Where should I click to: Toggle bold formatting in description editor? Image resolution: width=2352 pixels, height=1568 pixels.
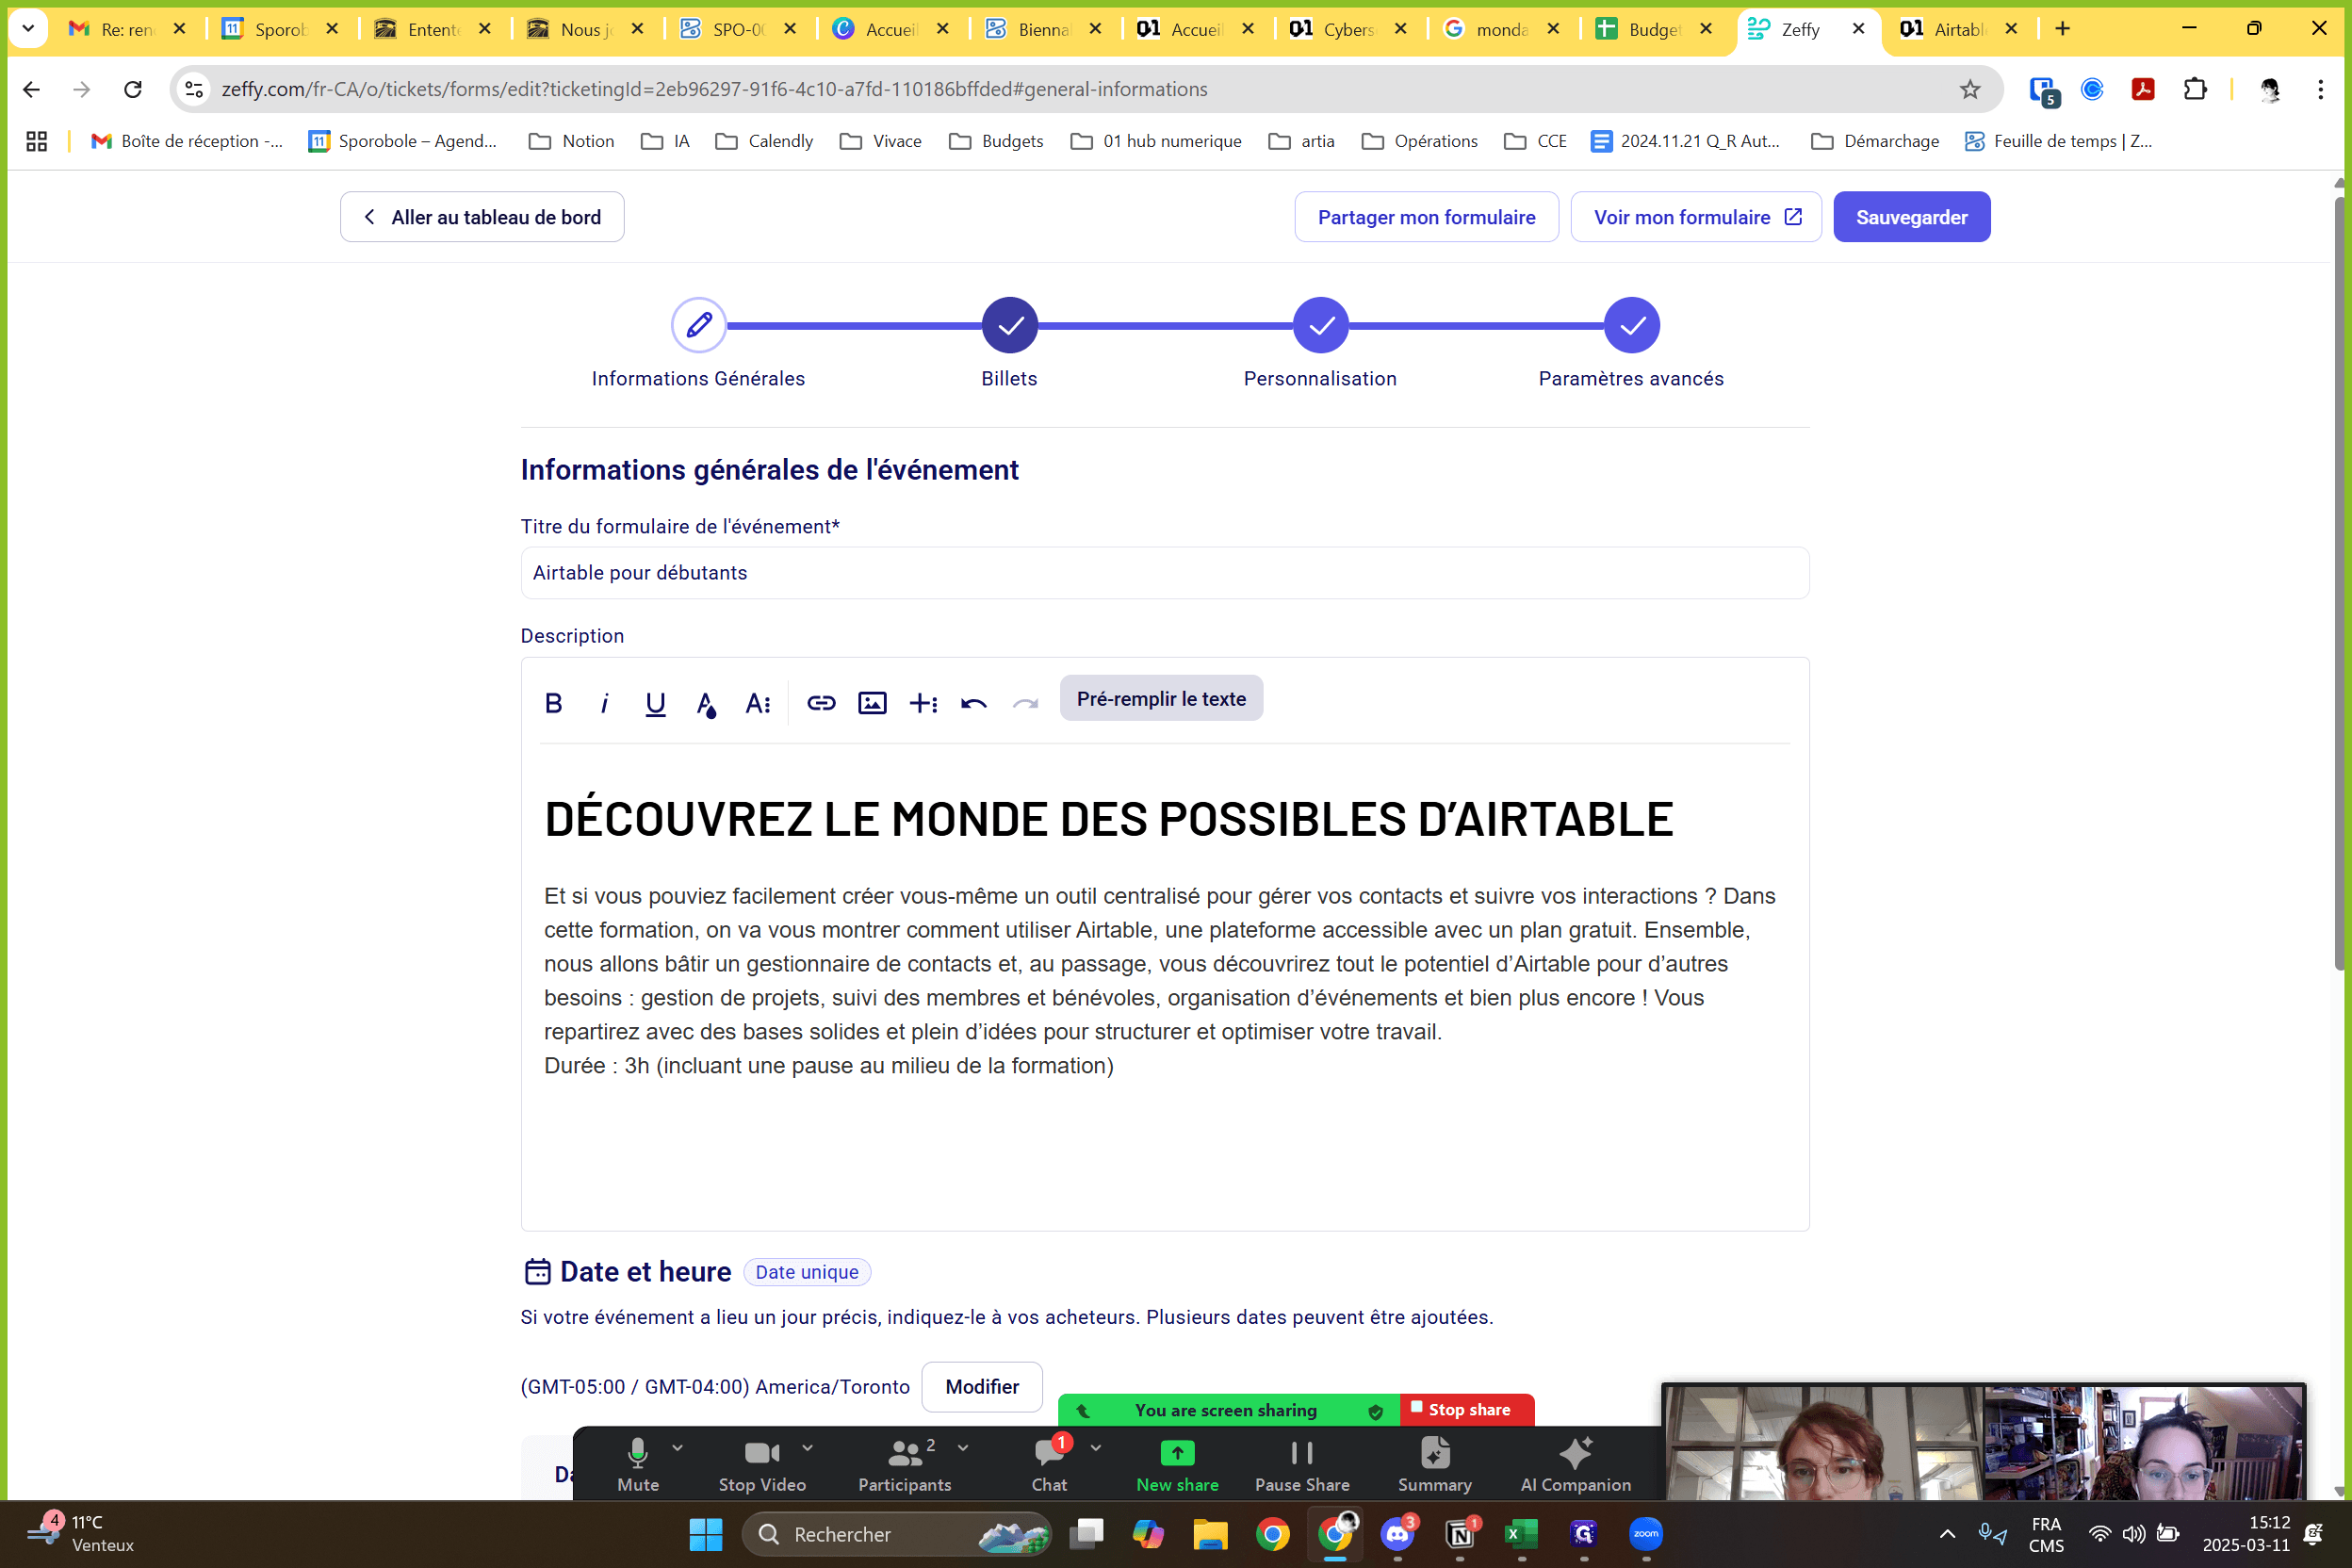click(x=553, y=703)
